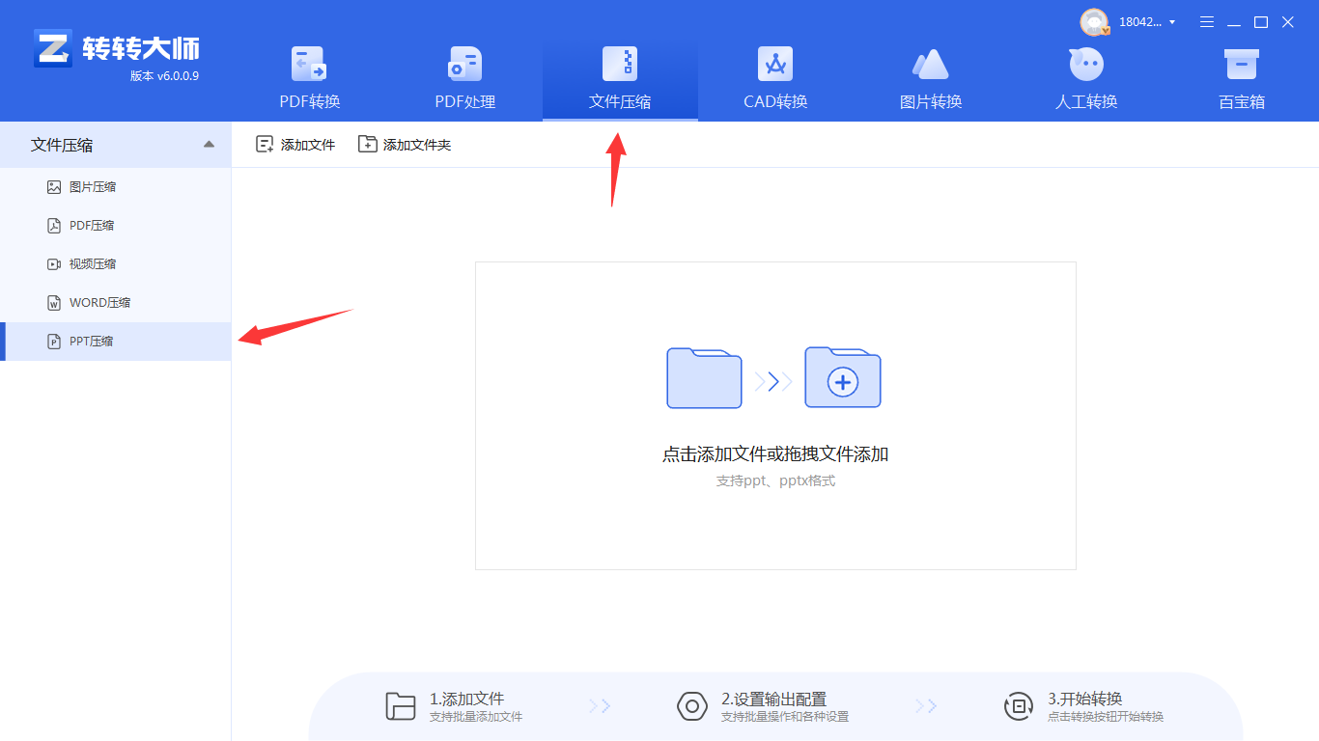Screen dimensions: 1319x741
Task: Click the convert icon beside 3.开始转换
Action: (1019, 706)
